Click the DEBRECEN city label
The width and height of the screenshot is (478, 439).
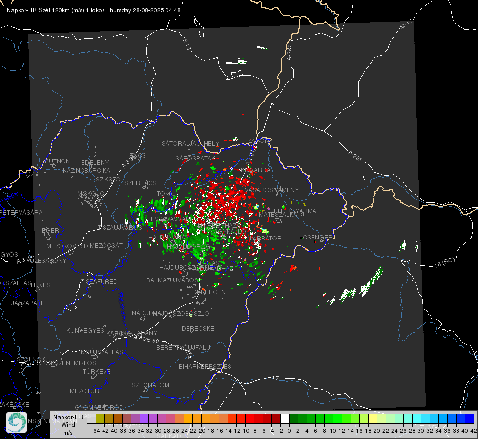209,292
